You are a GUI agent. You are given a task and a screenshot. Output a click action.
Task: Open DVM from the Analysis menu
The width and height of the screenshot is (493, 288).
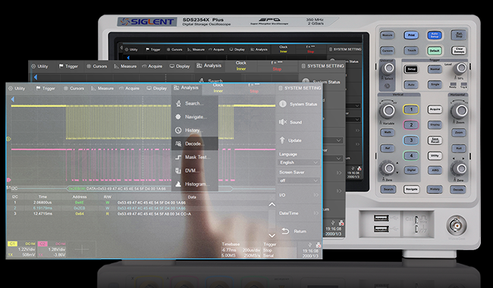(194, 171)
